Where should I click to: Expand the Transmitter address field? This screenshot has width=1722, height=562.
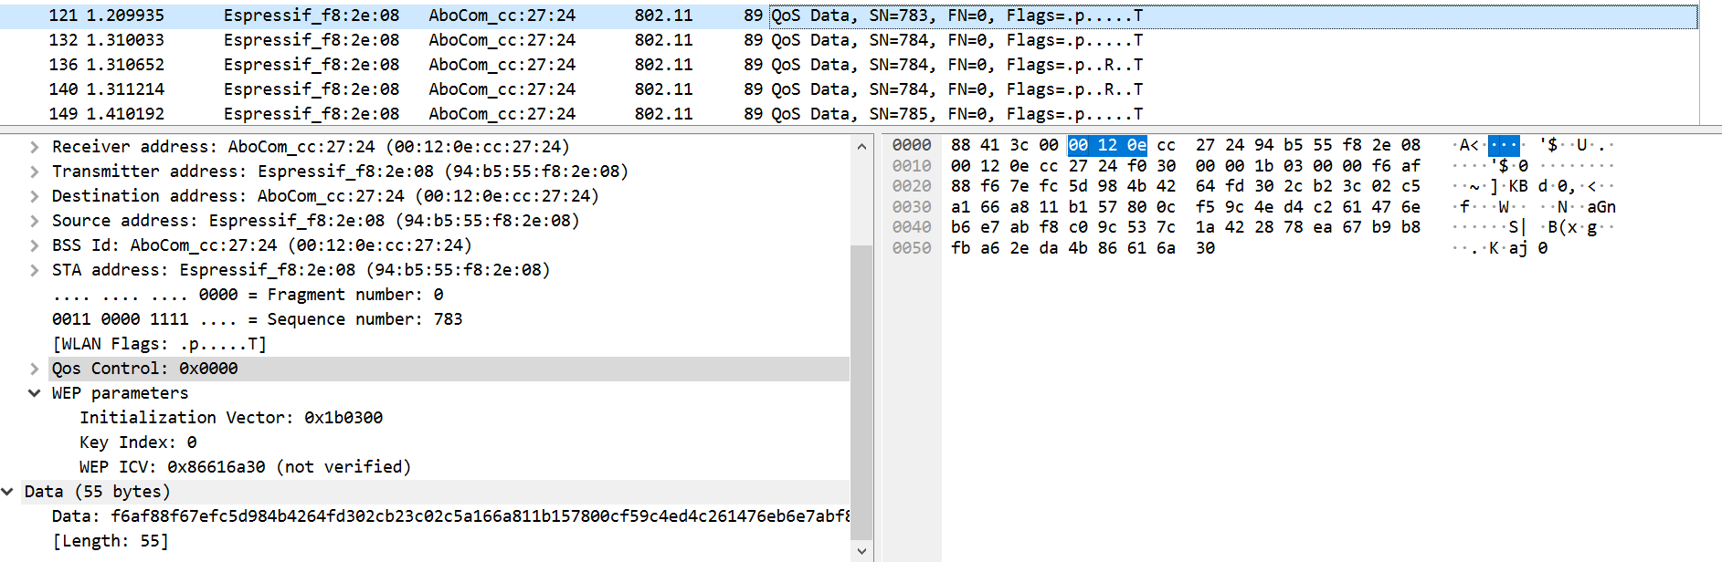coord(34,172)
